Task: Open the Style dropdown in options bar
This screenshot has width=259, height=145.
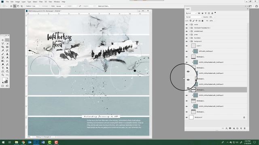Action: click(x=61, y=6)
